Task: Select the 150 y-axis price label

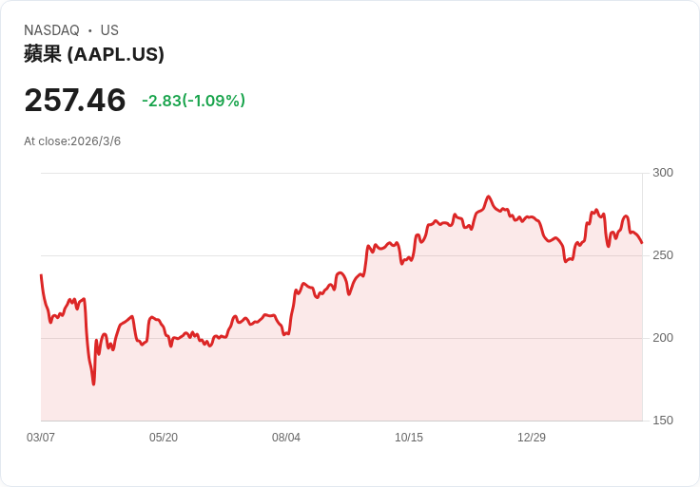Action: (663, 421)
